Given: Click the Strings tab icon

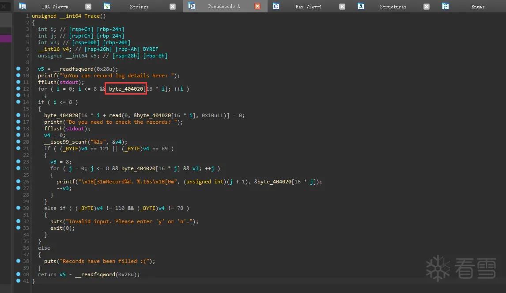Looking at the screenshot, I should [107, 6].
